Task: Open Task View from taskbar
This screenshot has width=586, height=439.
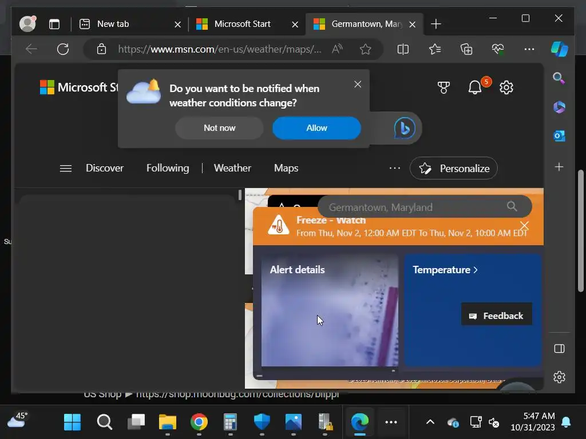Action: (x=136, y=422)
